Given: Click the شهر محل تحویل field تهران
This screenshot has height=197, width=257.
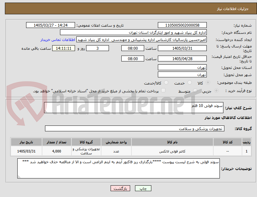Looking at the screenshot, I should pyautogui.click(x=182, y=75).
